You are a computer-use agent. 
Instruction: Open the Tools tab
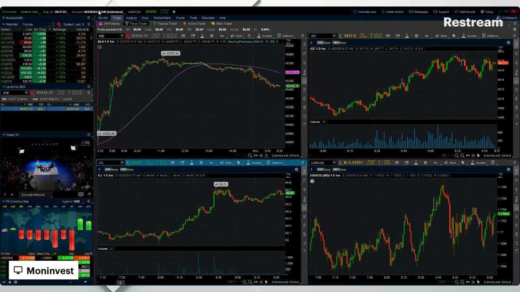coord(193,18)
